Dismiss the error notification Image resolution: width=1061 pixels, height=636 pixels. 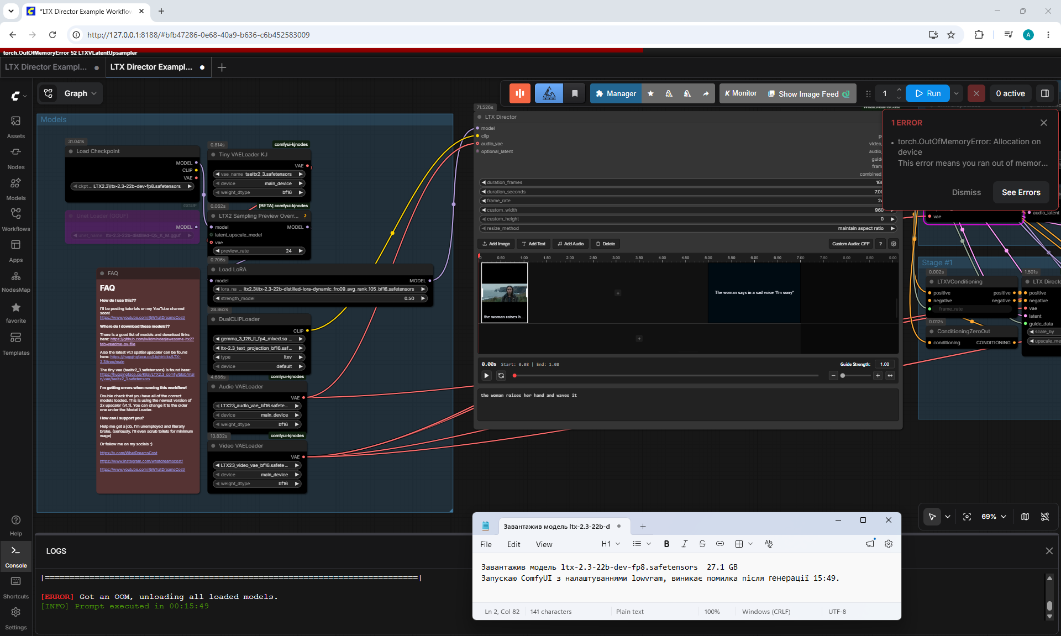[966, 192]
